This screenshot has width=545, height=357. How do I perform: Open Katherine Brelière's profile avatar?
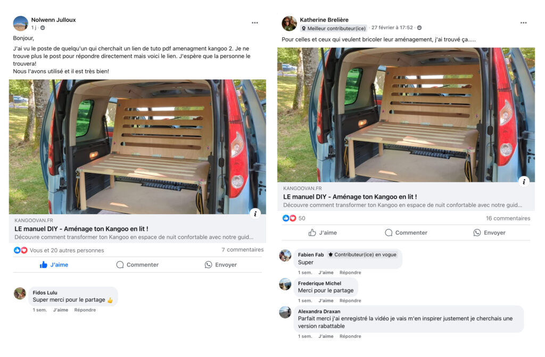pos(289,23)
